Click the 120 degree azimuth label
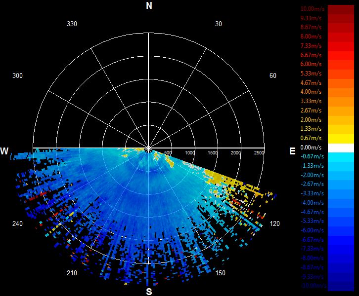 point(275,223)
